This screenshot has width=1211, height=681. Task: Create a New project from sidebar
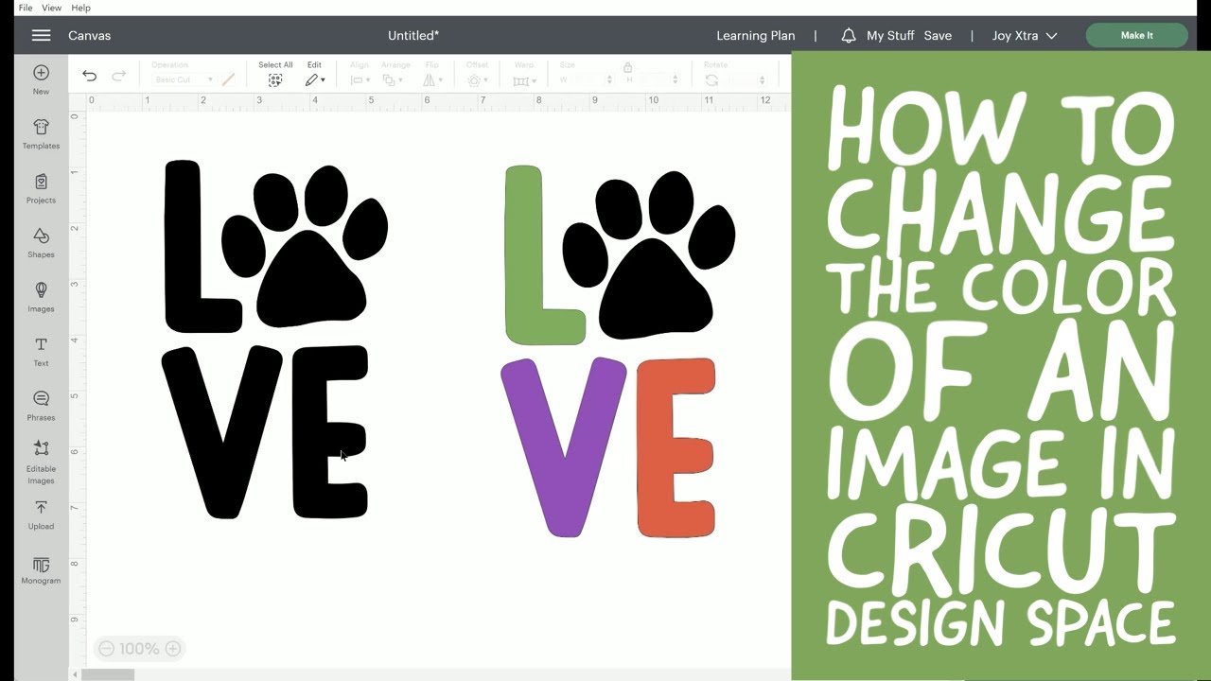click(41, 79)
